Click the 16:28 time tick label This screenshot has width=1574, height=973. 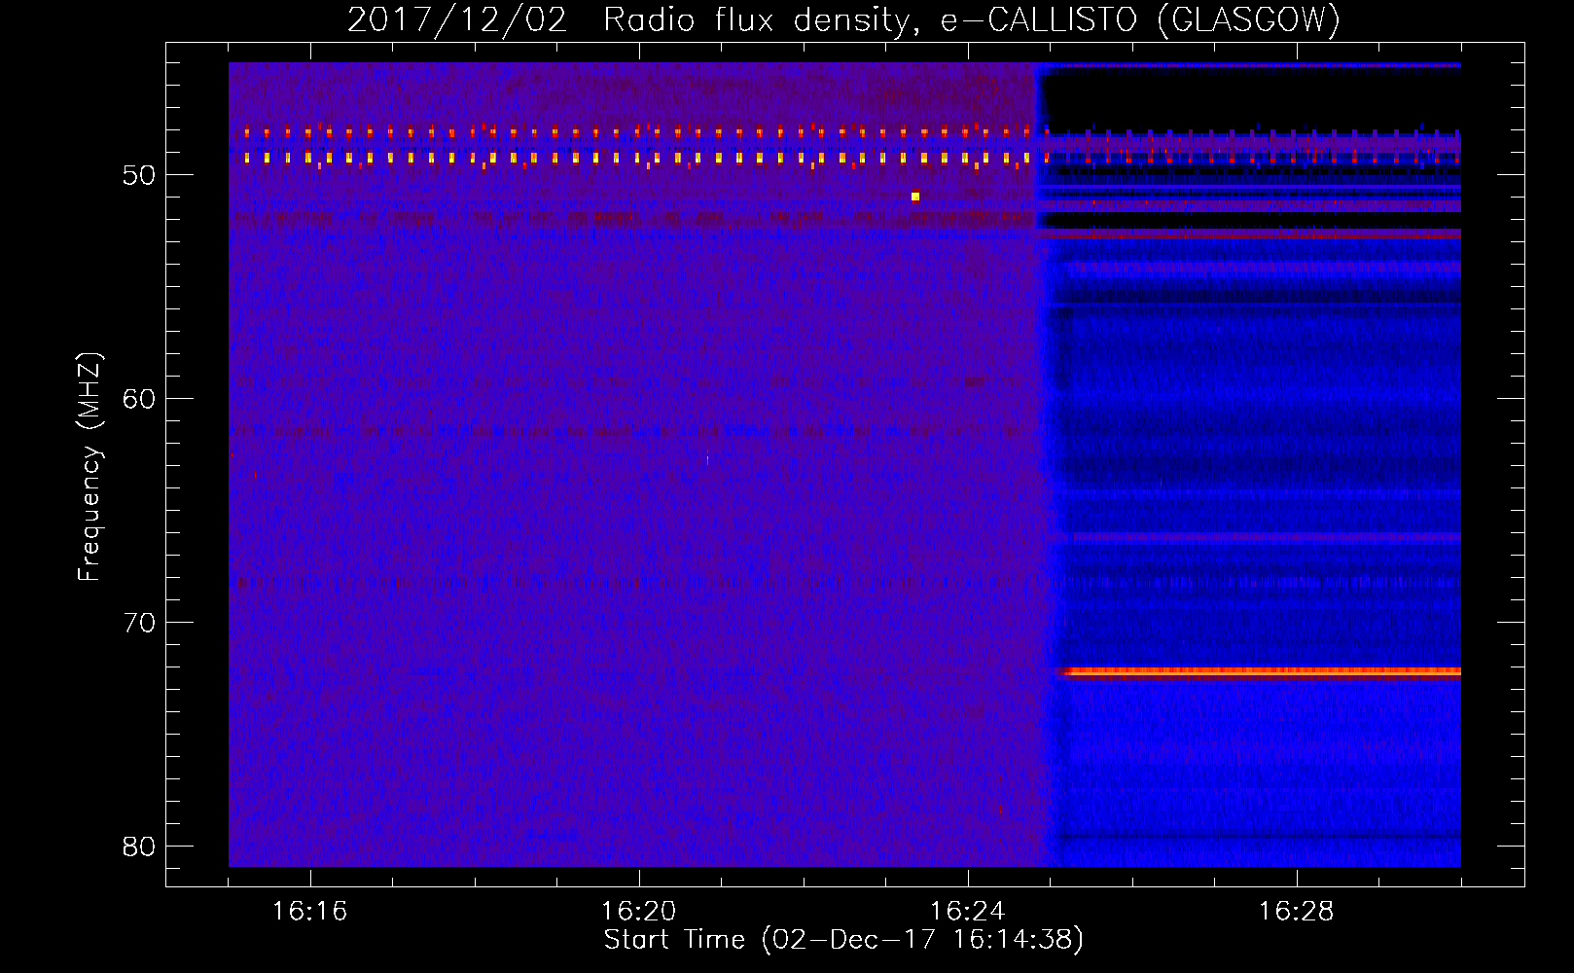[1297, 911]
